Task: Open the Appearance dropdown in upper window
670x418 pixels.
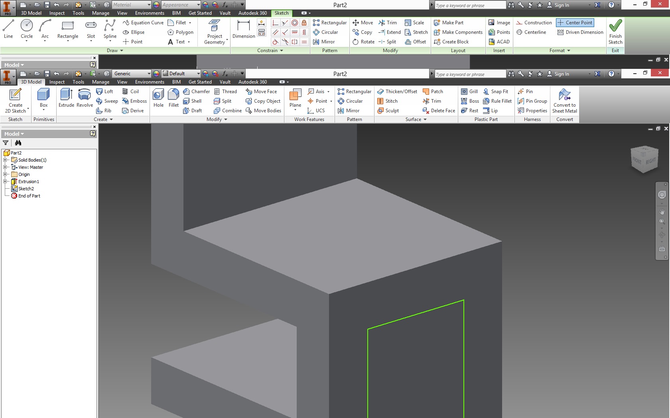Action: 181,5
